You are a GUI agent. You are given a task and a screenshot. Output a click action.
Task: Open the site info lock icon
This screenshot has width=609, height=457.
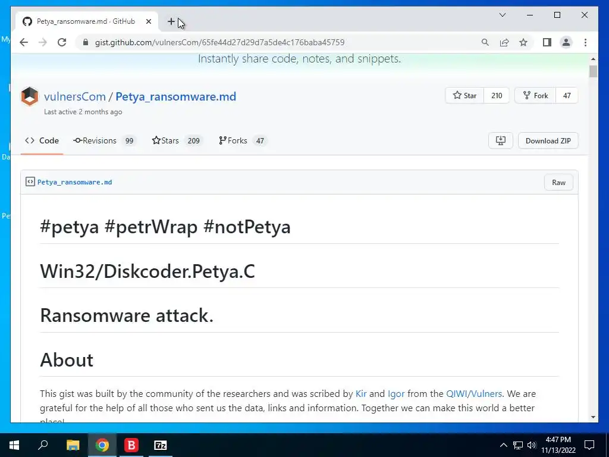[x=86, y=42]
